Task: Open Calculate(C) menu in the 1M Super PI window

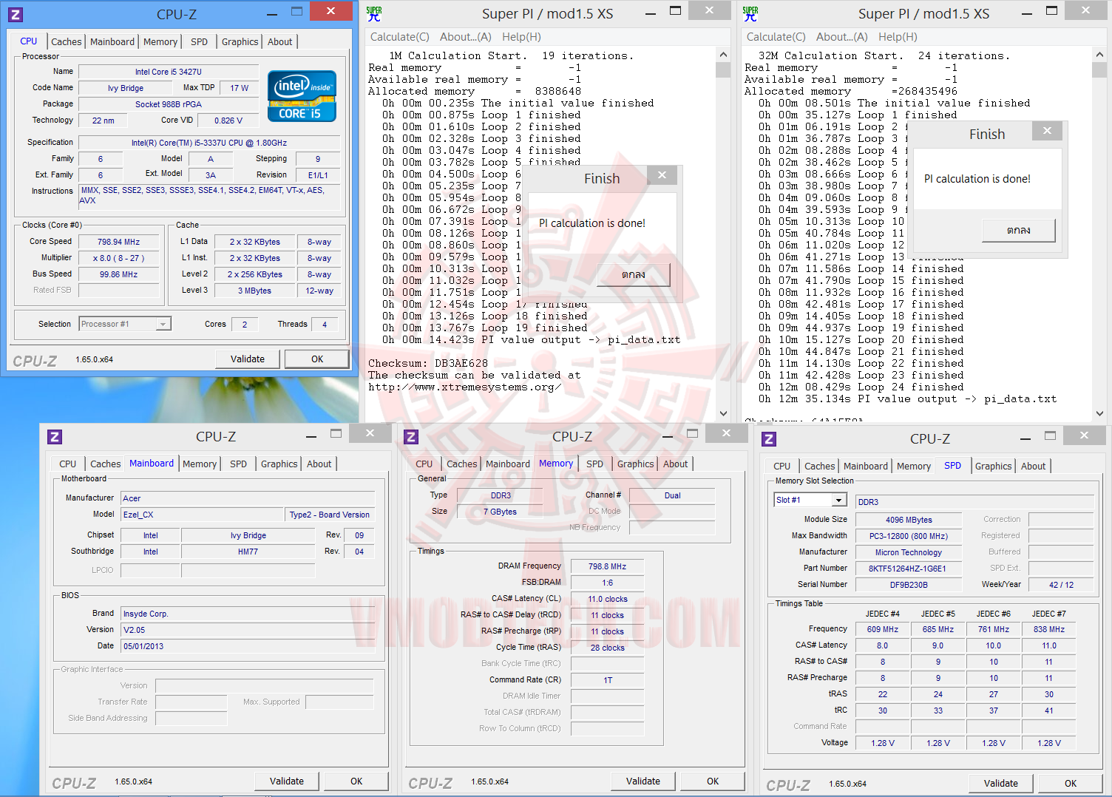Action: click(399, 37)
